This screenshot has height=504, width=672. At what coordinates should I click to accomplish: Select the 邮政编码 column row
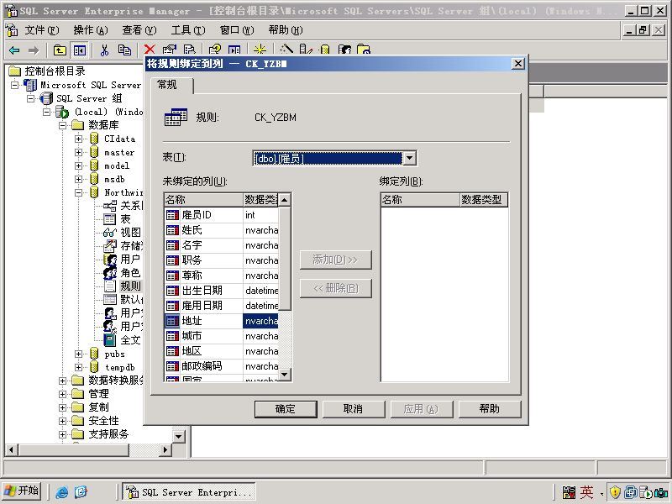(222, 366)
